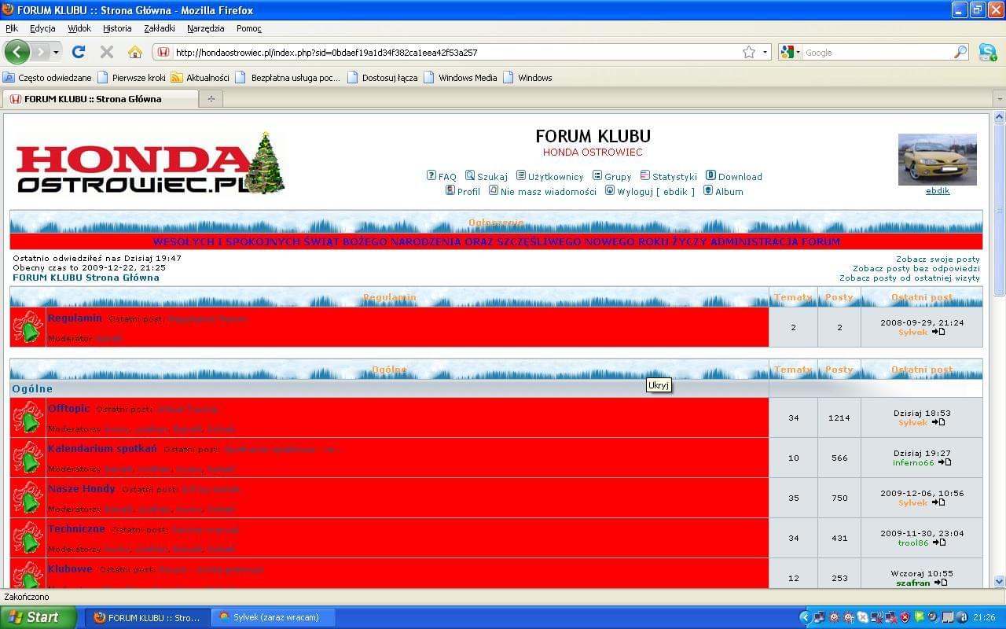Bookmark page using the star icon

coord(749,53)
